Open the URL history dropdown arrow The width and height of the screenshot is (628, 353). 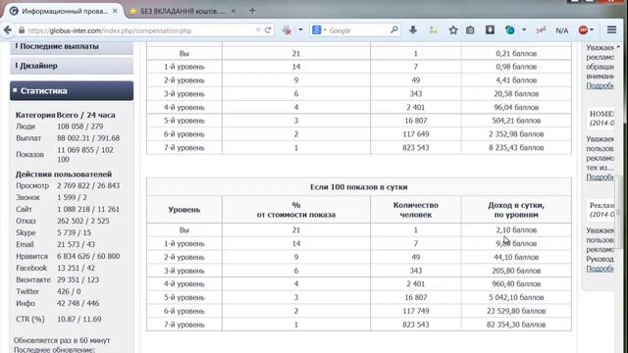tap(258, 30)
